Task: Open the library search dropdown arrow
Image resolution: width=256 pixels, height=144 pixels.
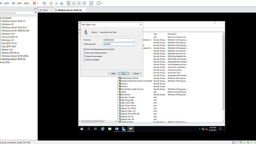Action: point(36,13)
